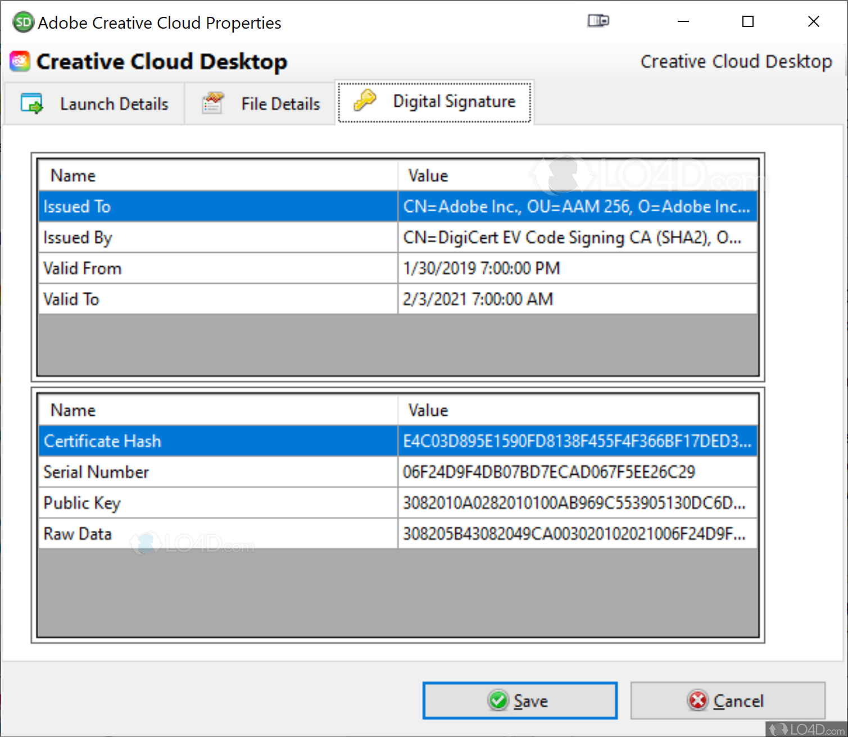Select the Digital Signature tab
Image resolution: width=848 pixels, height=737 pixels.
click(434, 102)
